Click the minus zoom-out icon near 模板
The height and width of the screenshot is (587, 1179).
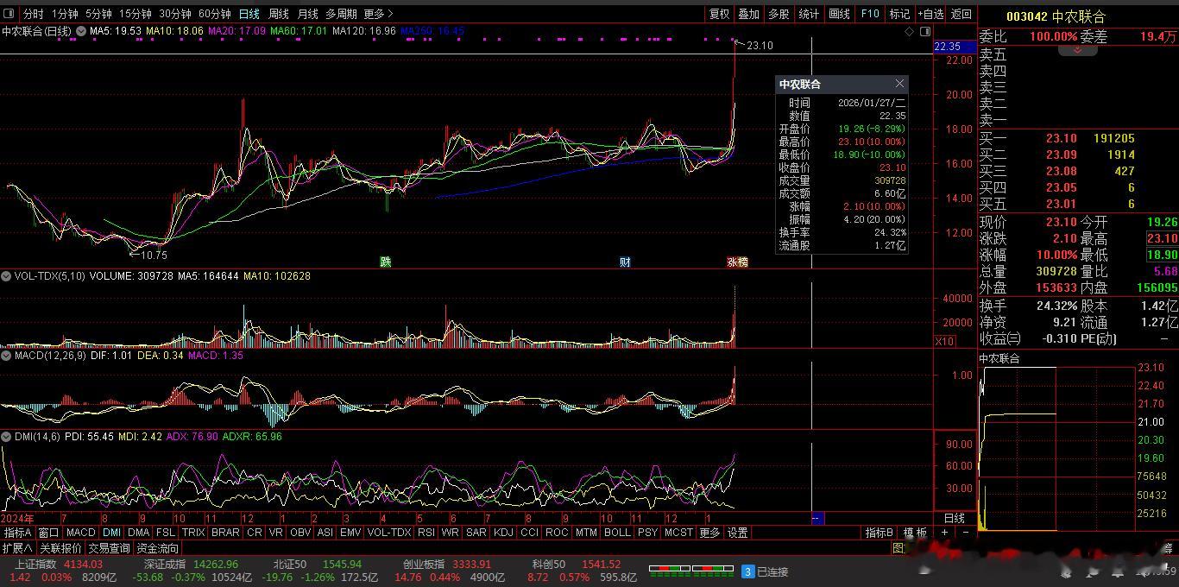[x=965, y=533]
